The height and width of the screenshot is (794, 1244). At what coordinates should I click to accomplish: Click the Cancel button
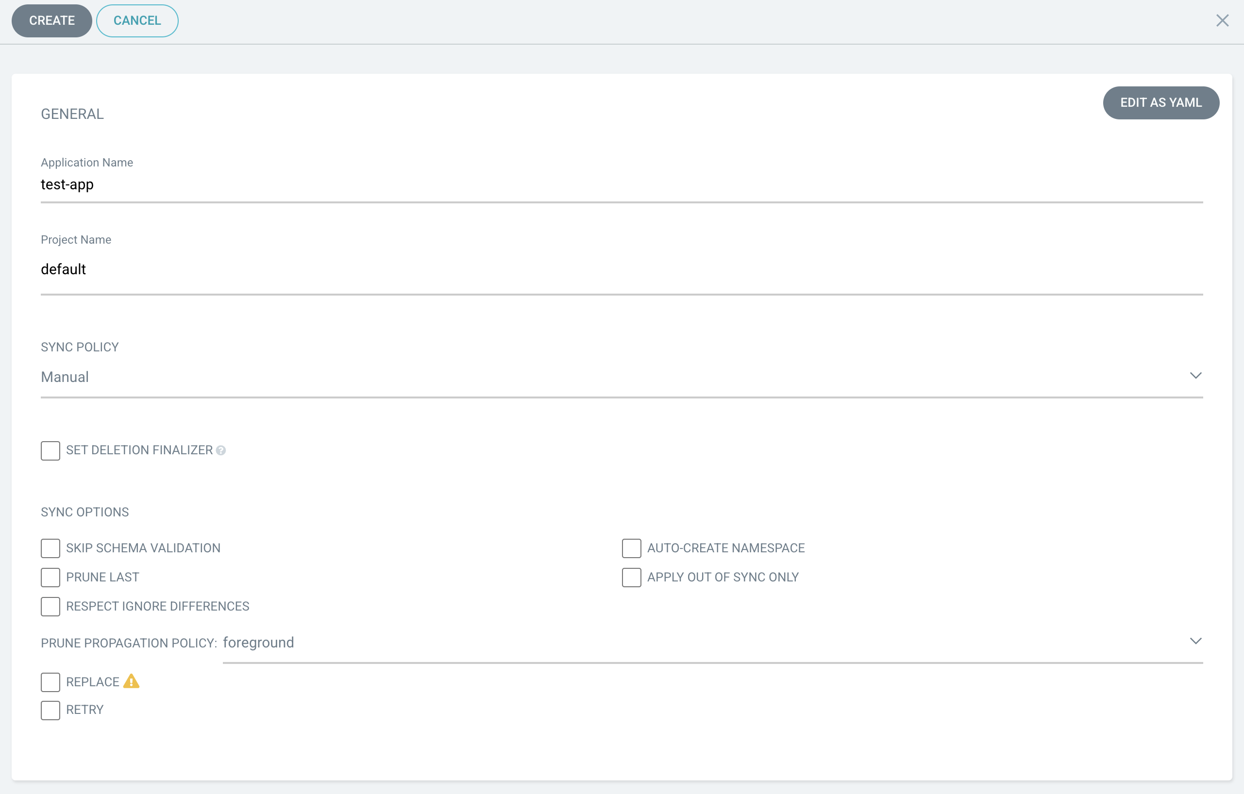137,21
